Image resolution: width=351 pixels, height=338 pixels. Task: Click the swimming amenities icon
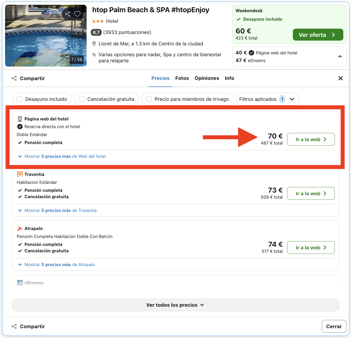click(94, 55)
